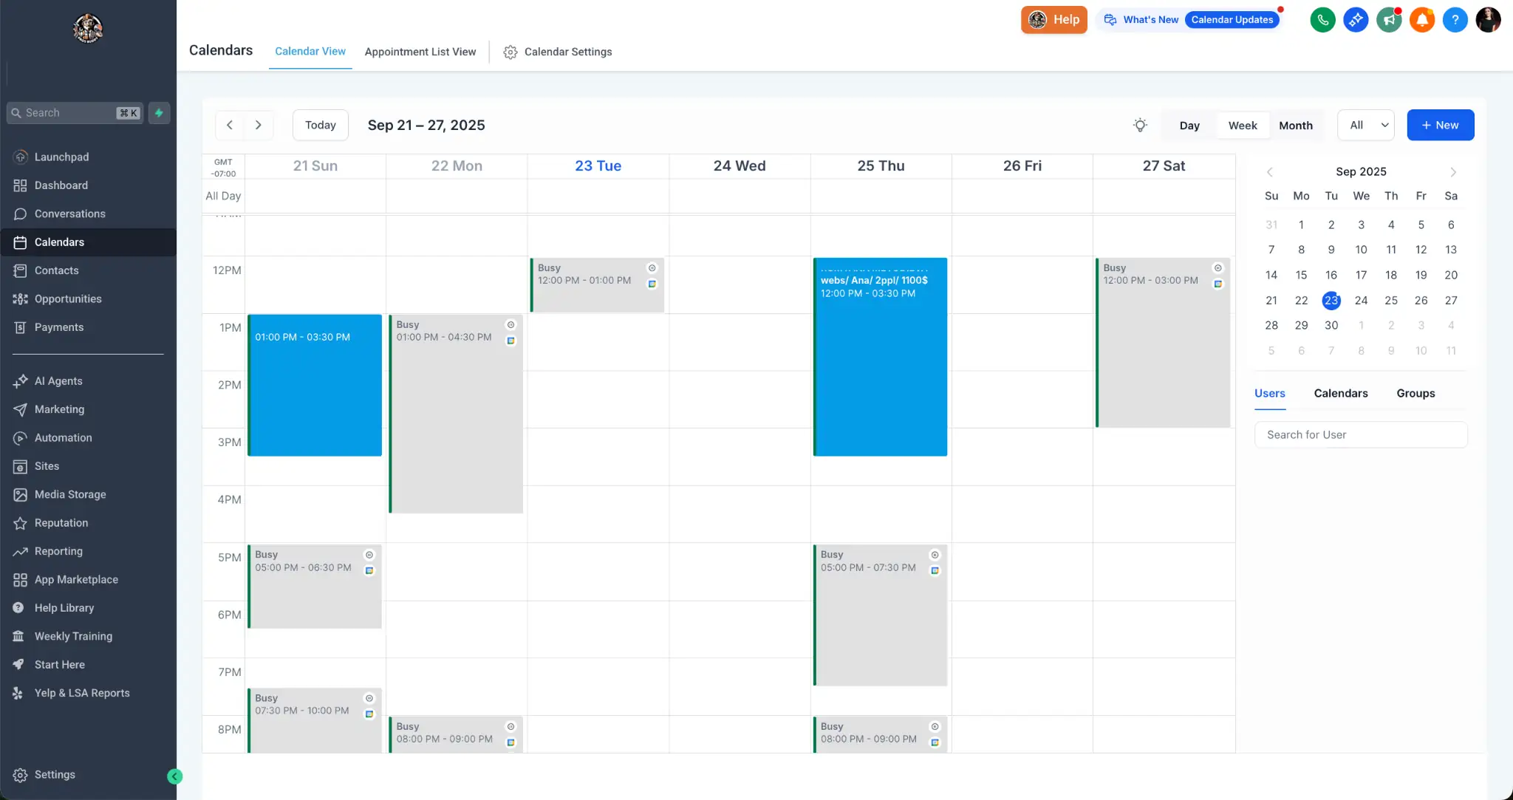Click the Today button
Screen dimensions: 1513x800
(320, 125)
